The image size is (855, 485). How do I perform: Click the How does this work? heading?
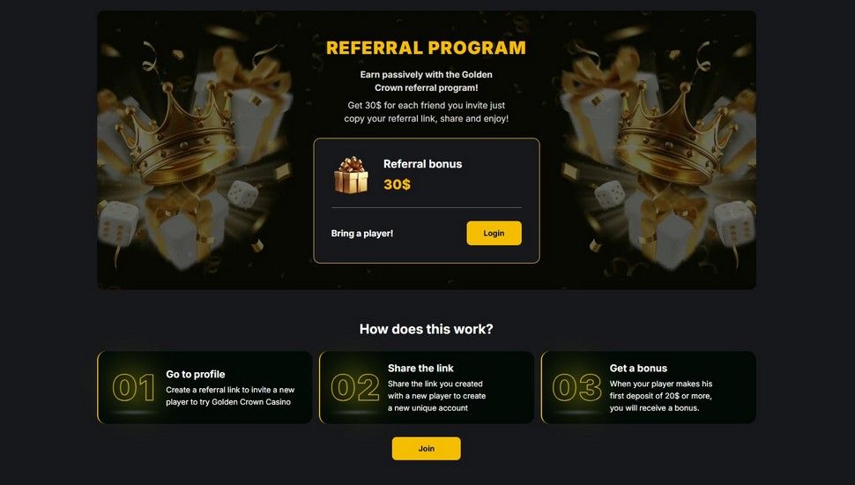[426, 329]
